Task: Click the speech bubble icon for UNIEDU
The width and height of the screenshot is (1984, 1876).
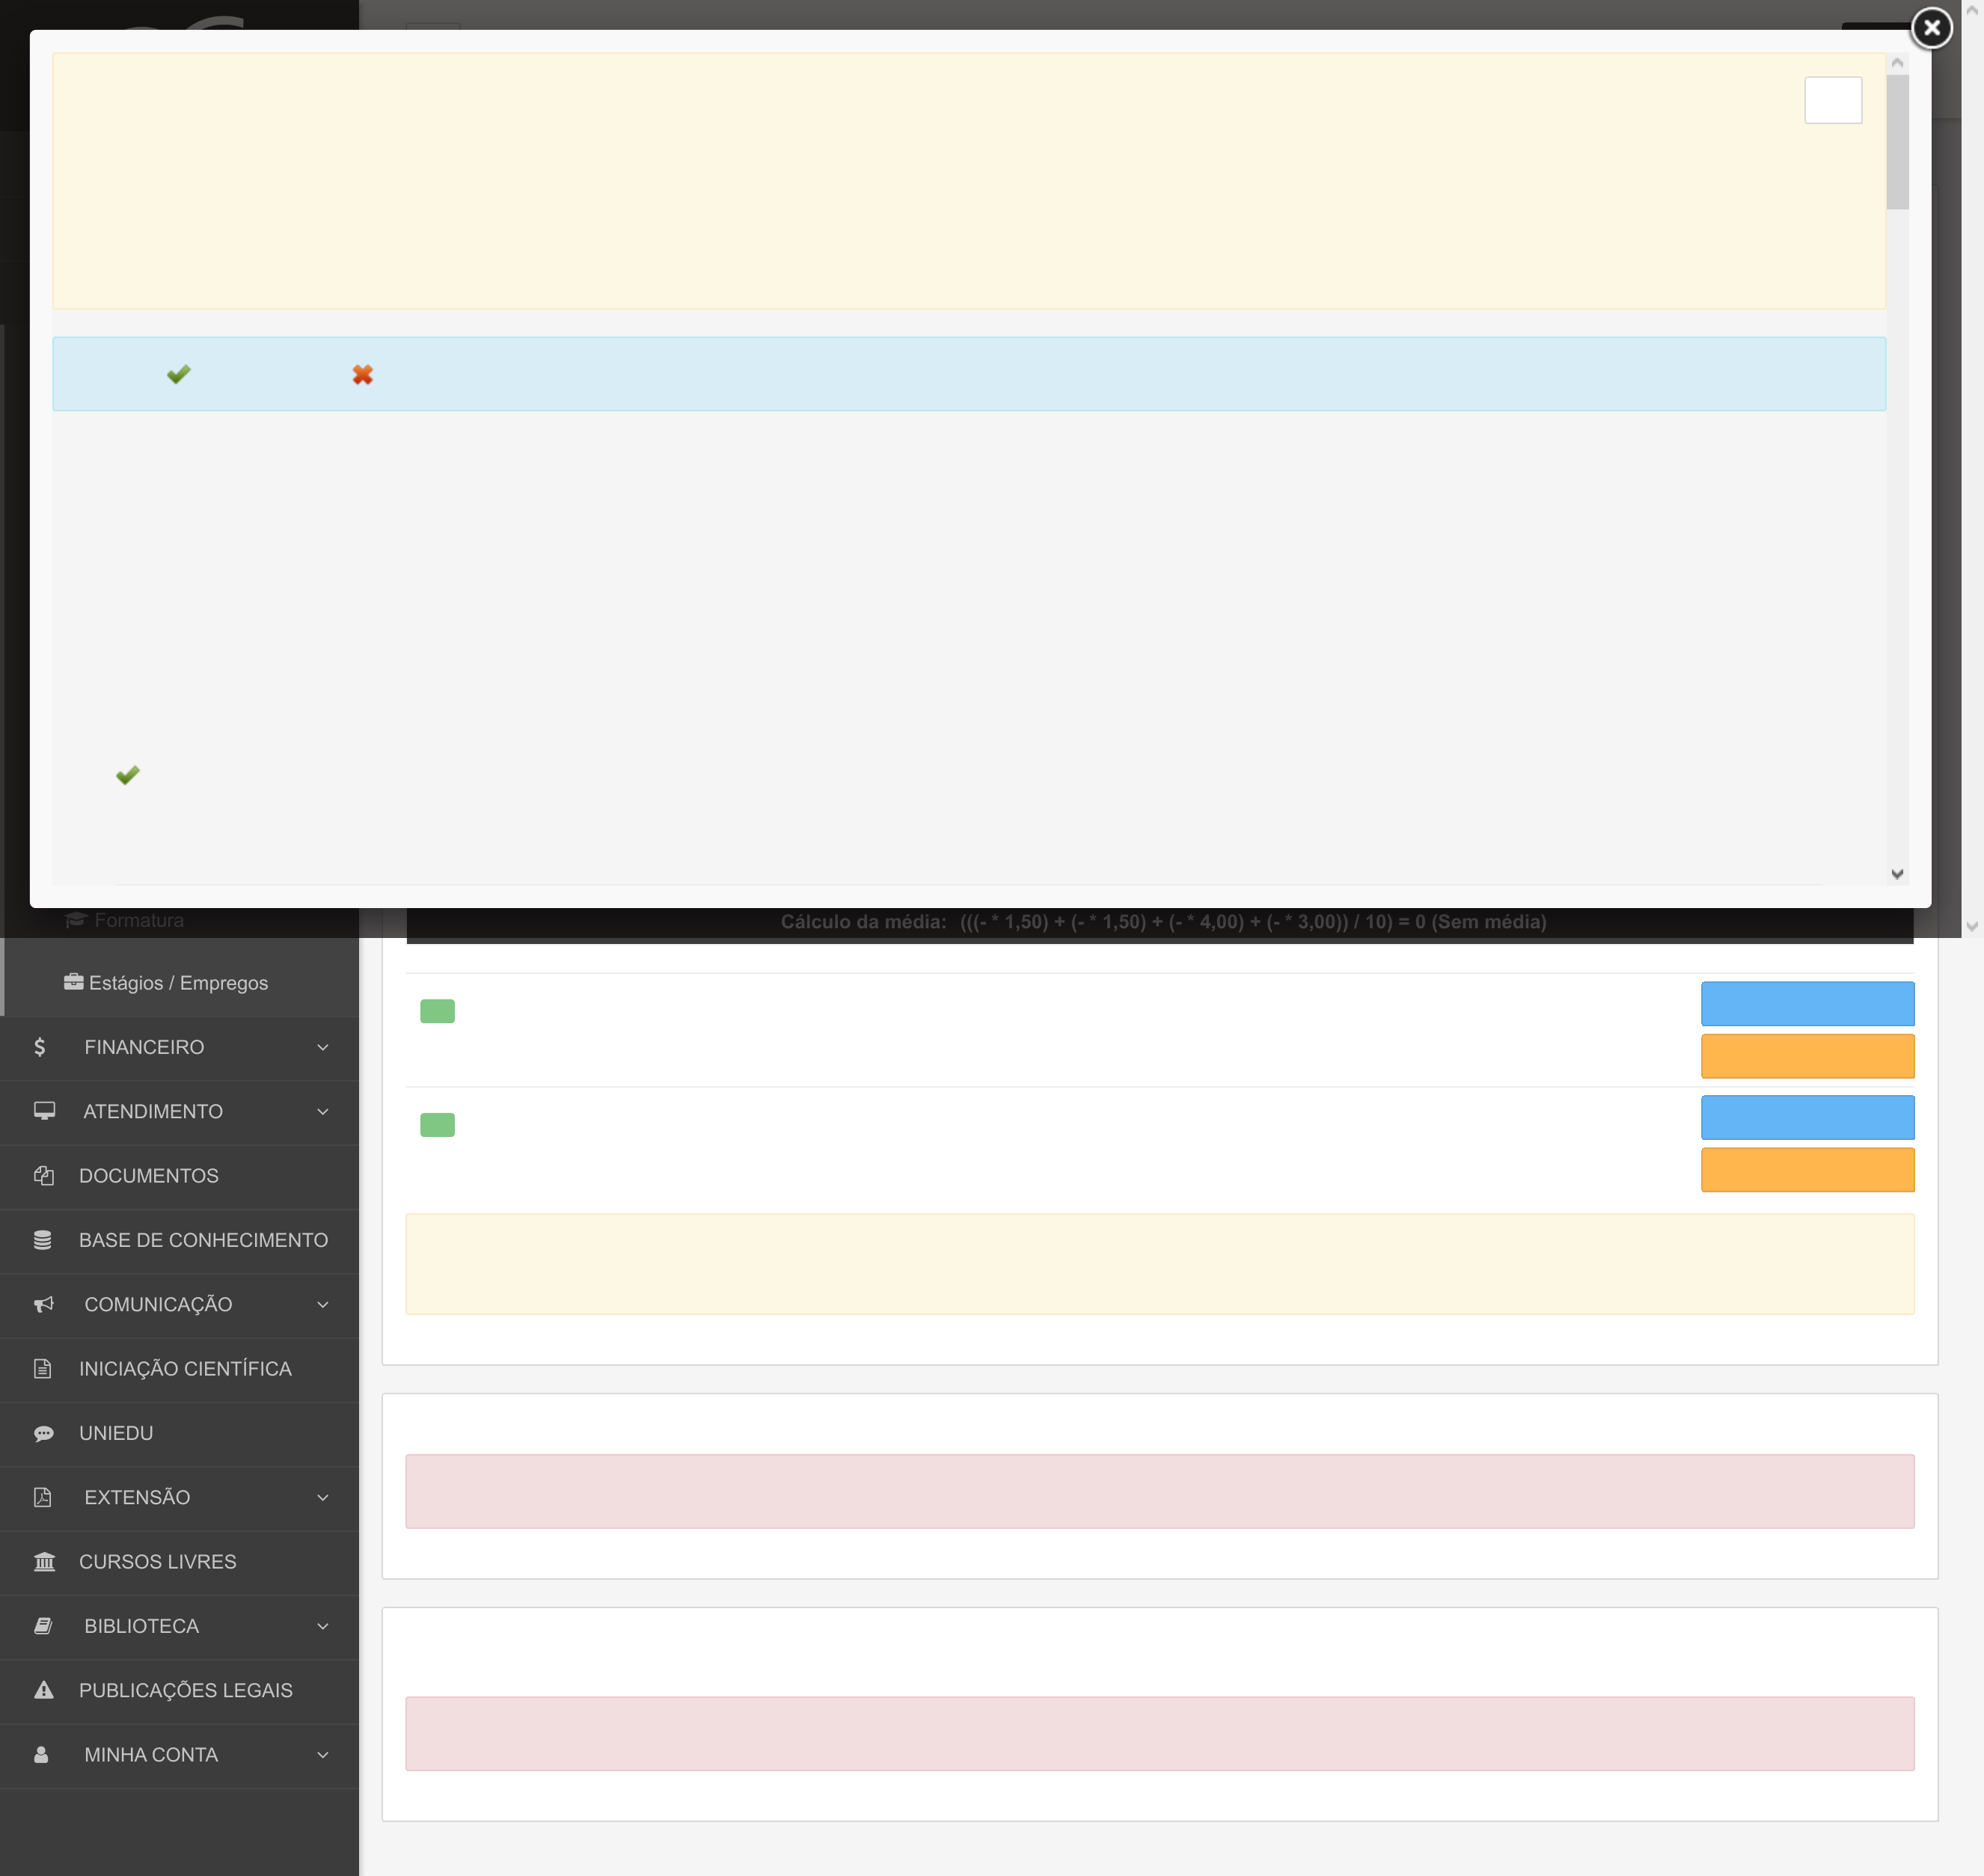Action: tap(44, 1433)
